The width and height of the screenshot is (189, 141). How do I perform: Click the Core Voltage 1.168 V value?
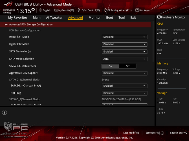point(176,43)
